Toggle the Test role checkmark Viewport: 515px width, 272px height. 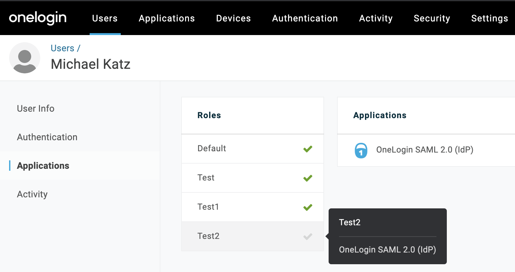308,178
